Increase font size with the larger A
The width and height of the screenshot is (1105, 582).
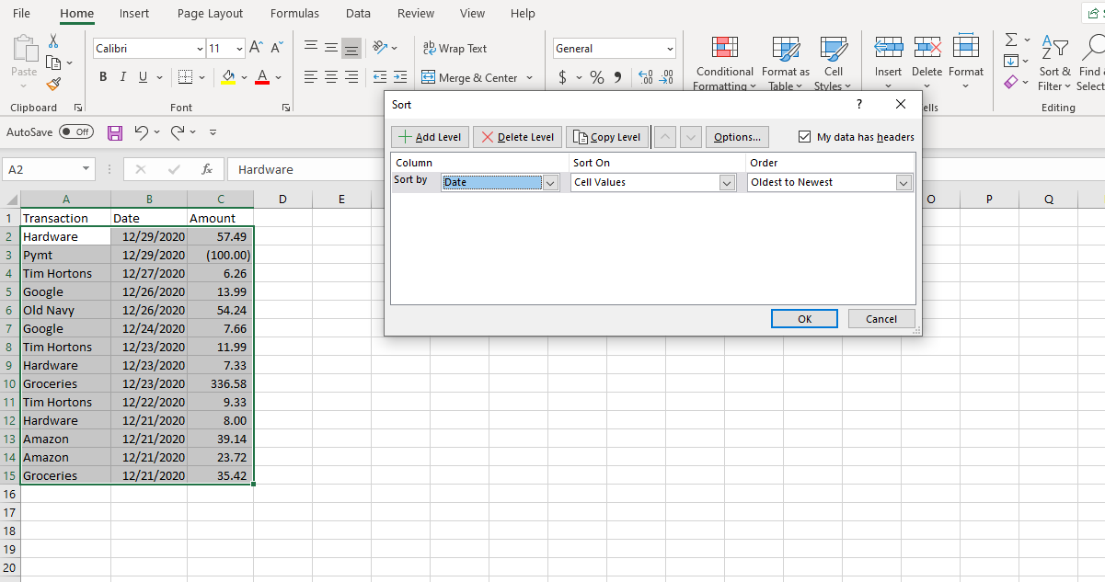(257, 48)
